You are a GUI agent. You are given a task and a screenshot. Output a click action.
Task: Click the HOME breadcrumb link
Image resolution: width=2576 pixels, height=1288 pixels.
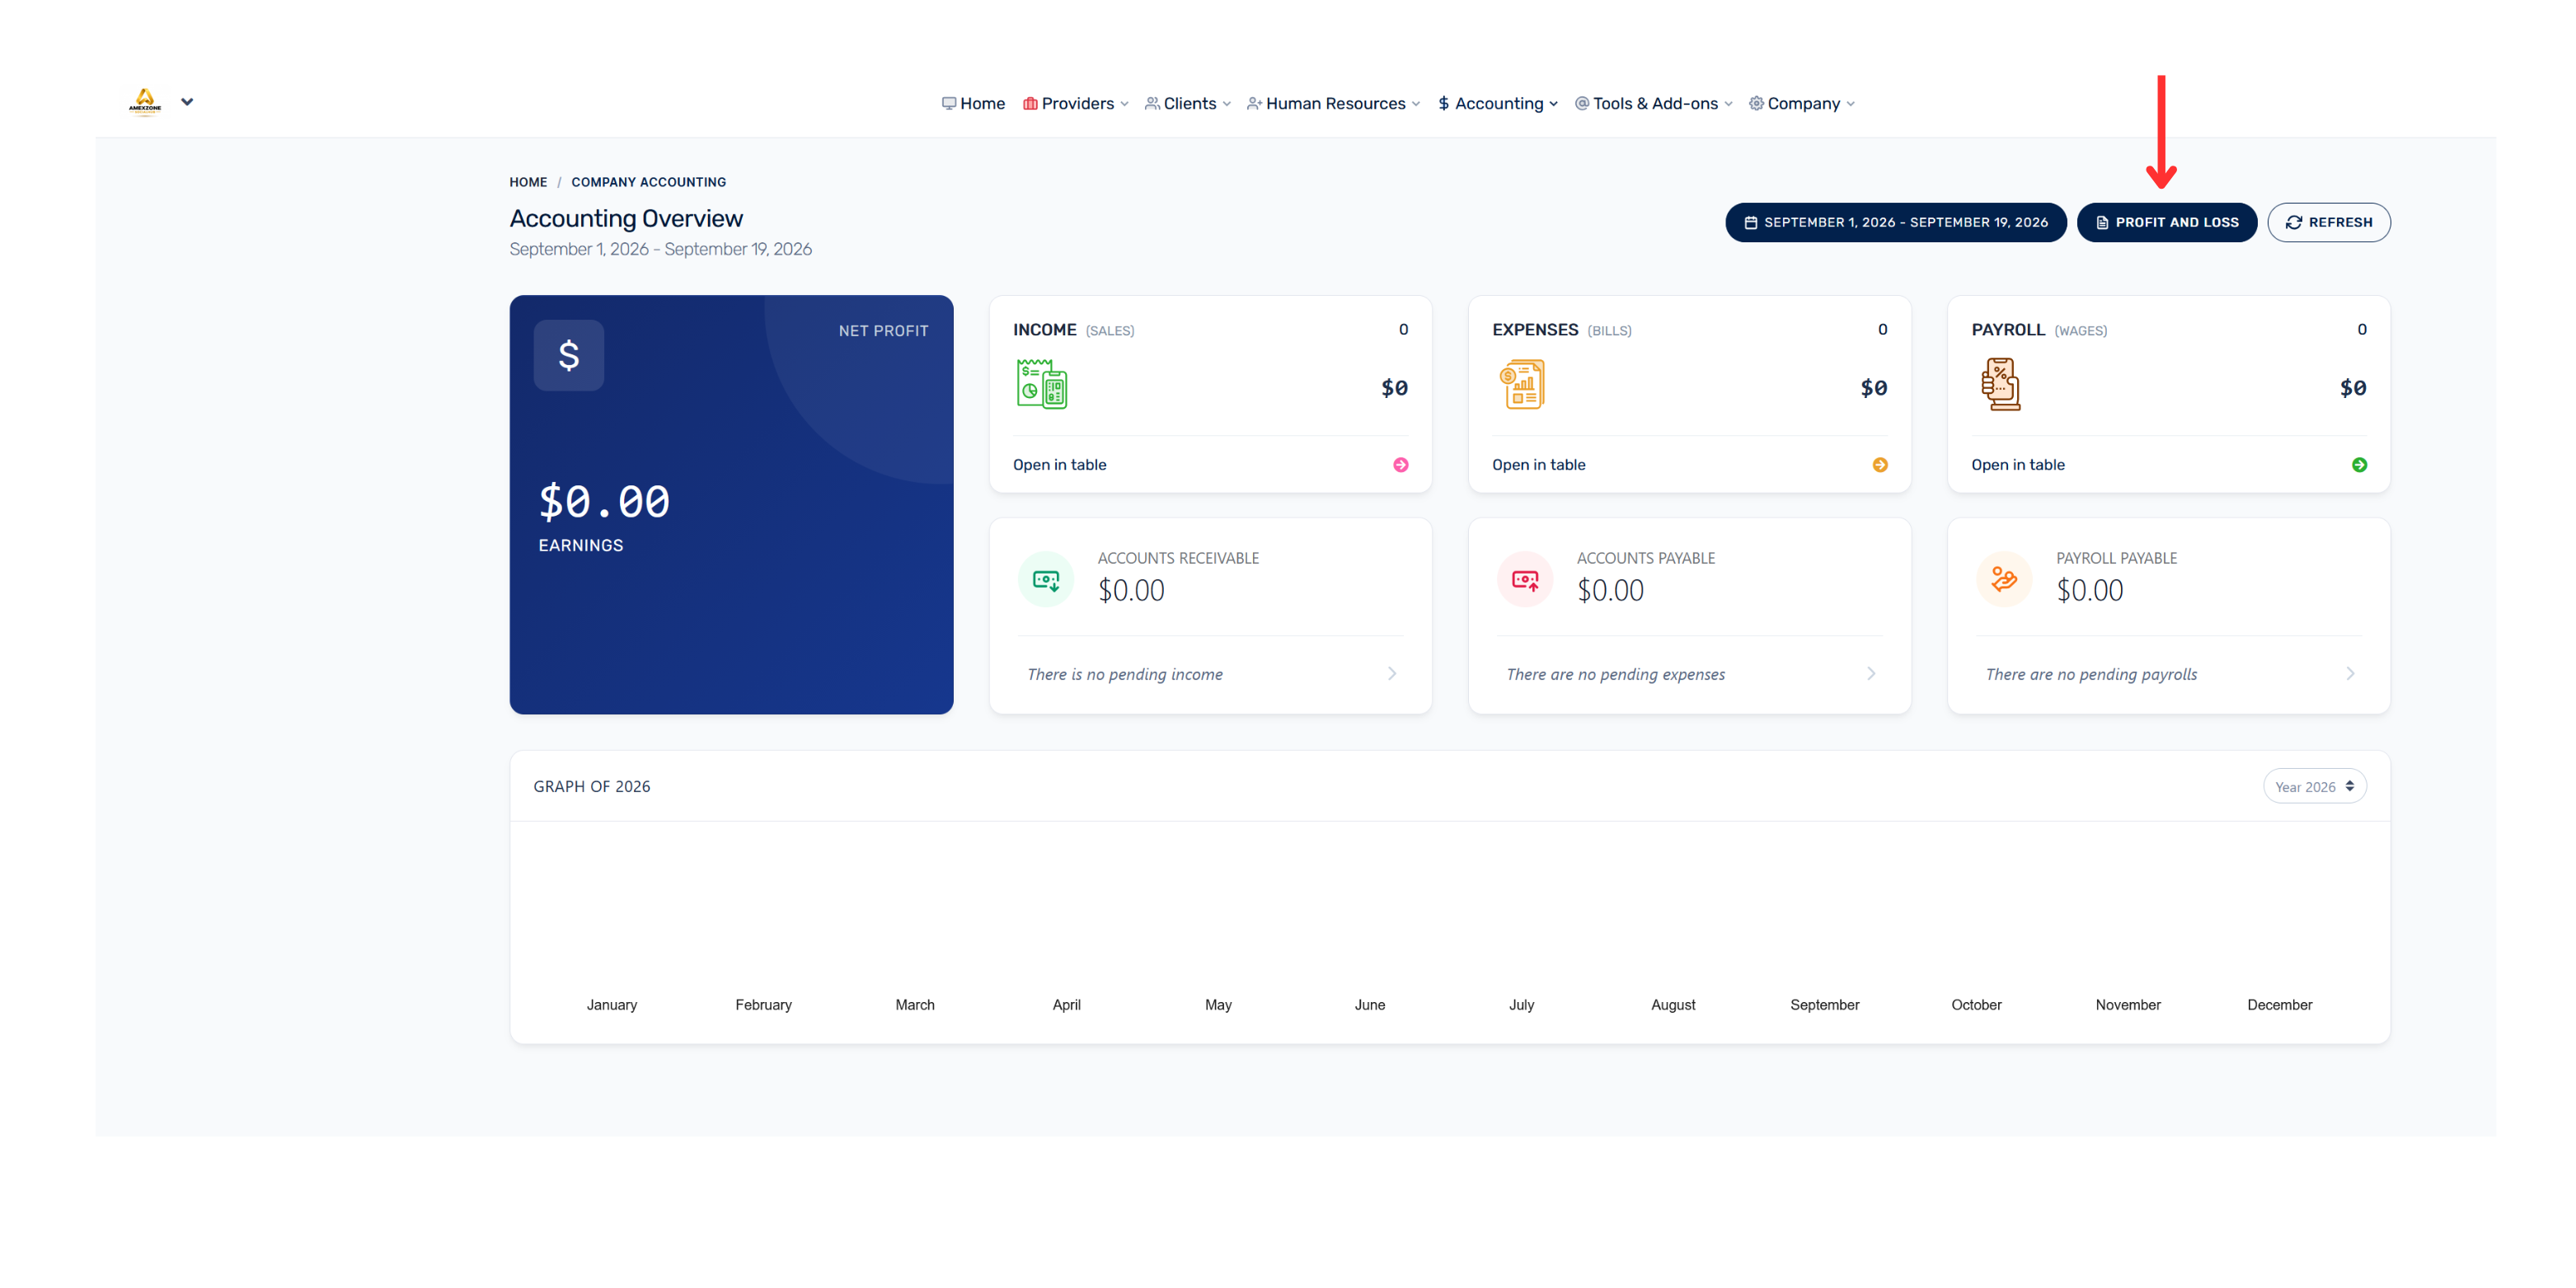[528, 182]
